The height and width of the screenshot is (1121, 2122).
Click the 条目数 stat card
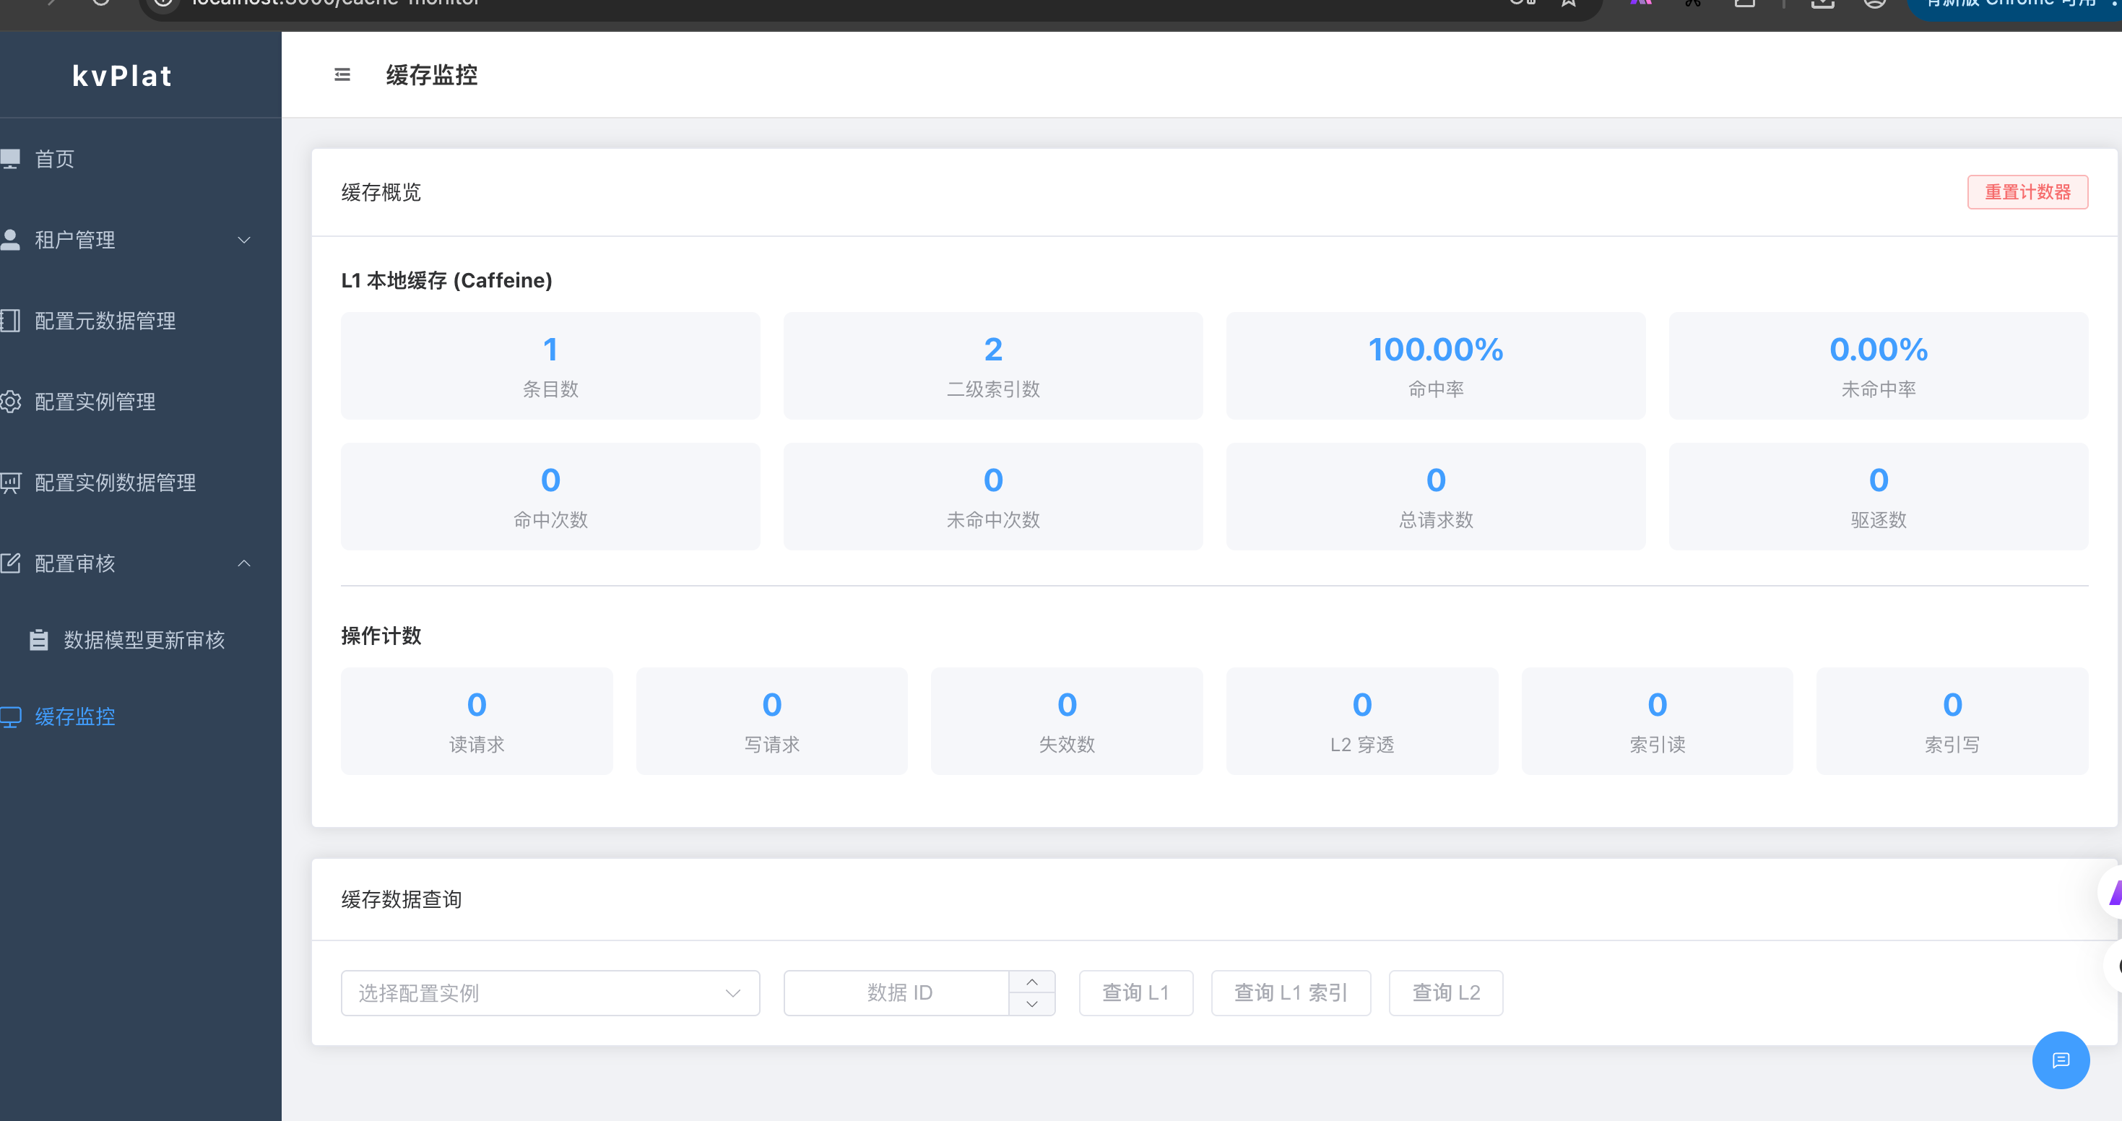coord(550,365)
